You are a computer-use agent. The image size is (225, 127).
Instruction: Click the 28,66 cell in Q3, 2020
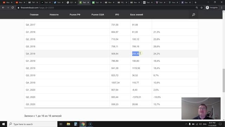[x=135, y=104]
